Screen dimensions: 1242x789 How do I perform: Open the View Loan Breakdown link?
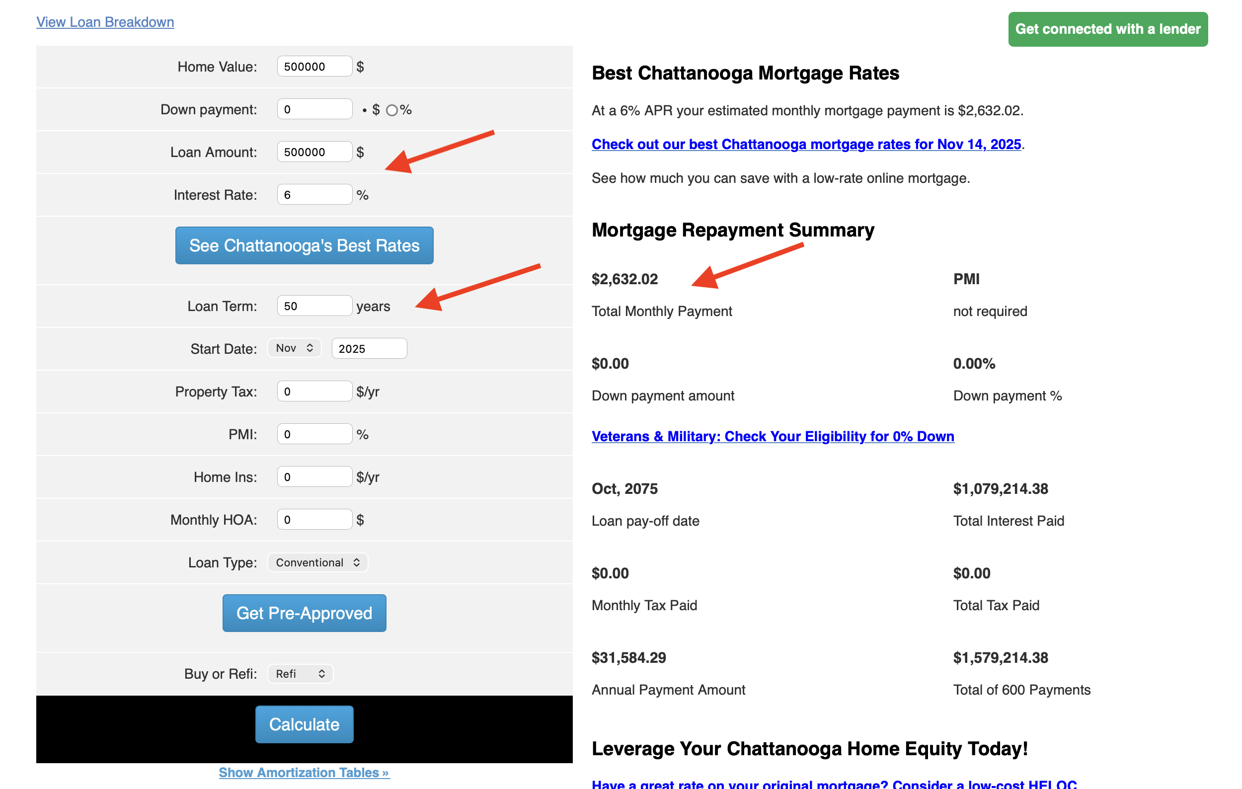coord(105,22)
